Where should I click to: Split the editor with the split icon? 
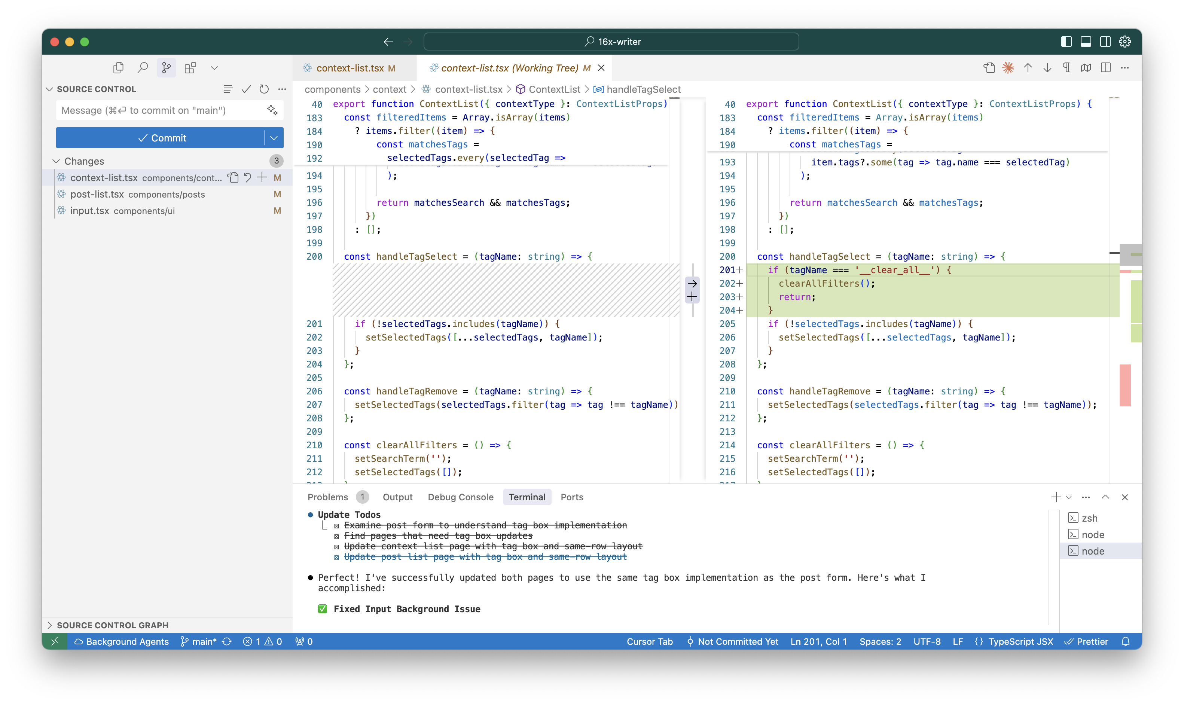(x=1106, y=67)
